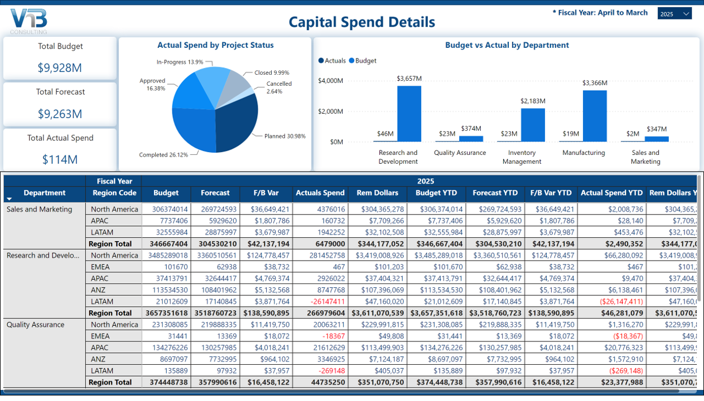Click the region total budget 346667404
The image size is (704, 401).
[170, 244]
